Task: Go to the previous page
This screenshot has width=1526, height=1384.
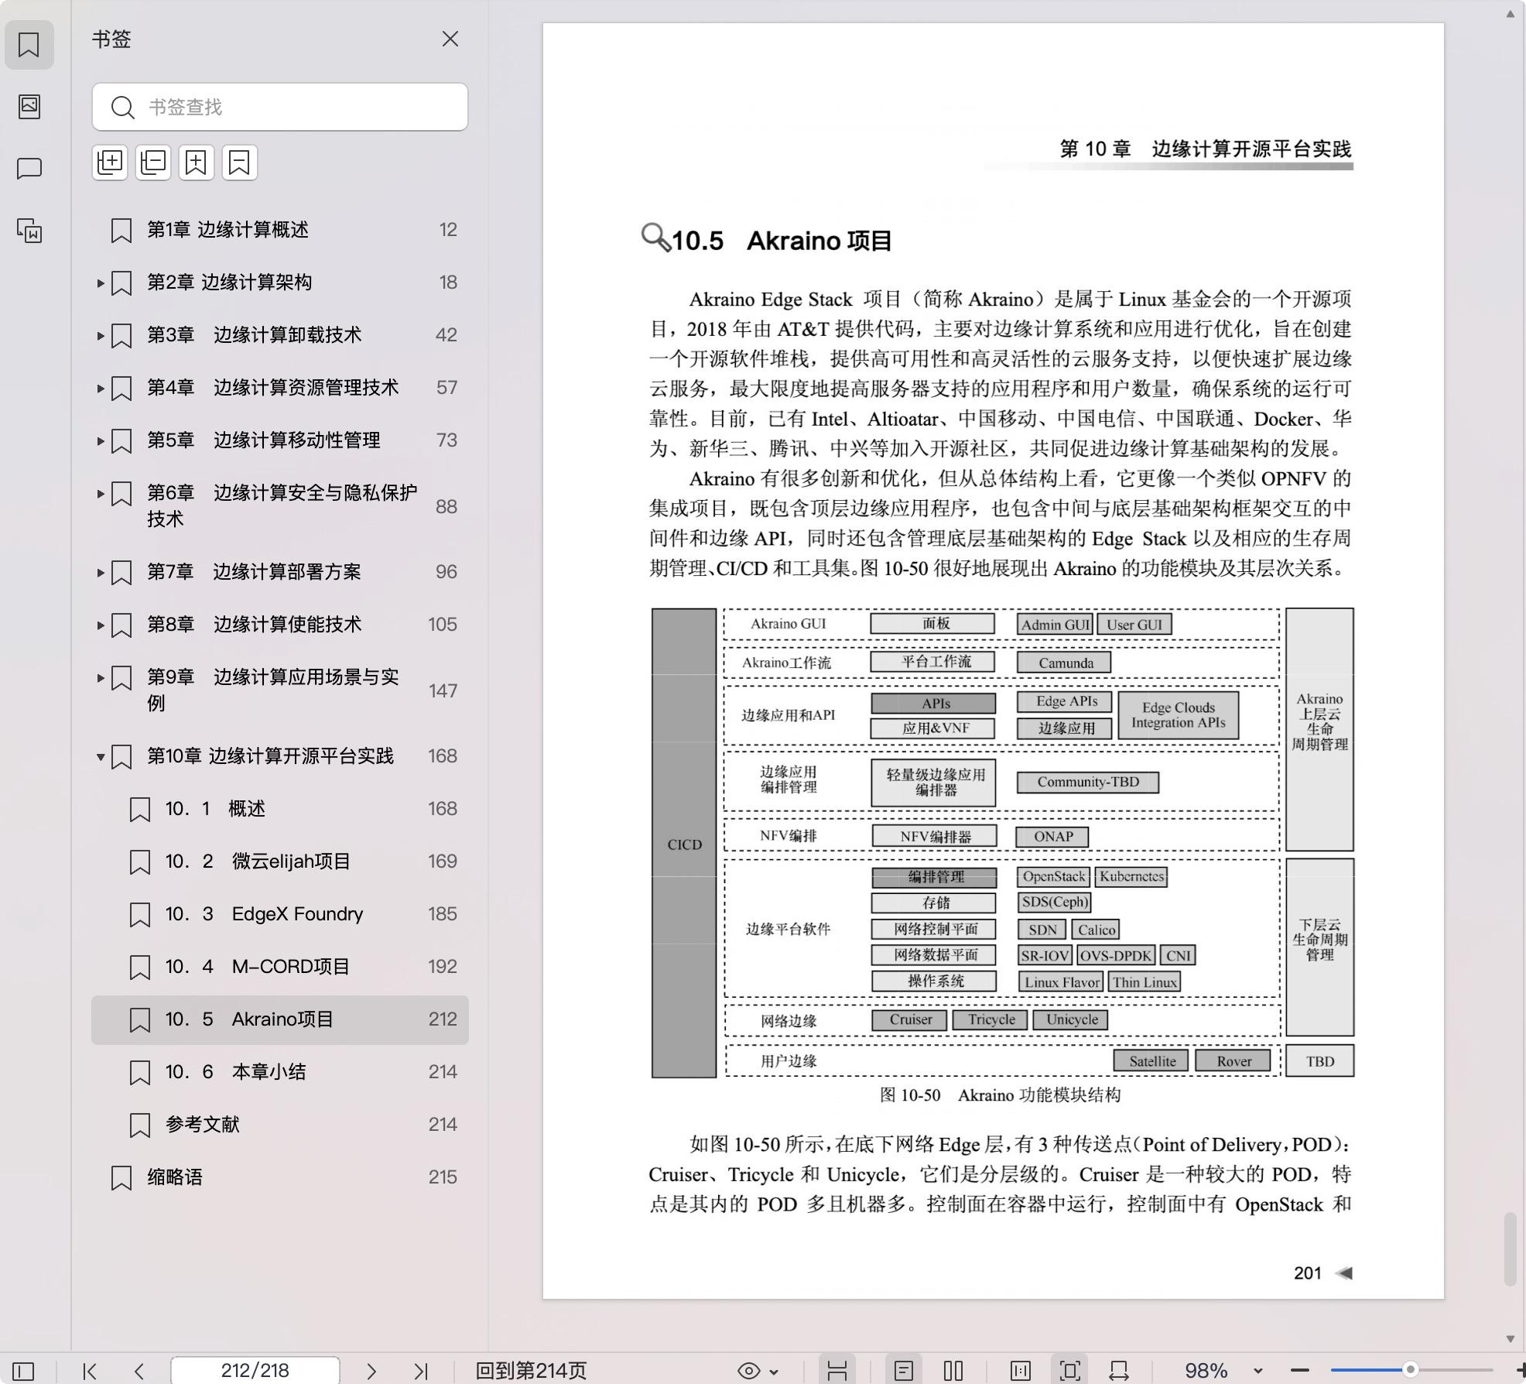Action: 139,1371
